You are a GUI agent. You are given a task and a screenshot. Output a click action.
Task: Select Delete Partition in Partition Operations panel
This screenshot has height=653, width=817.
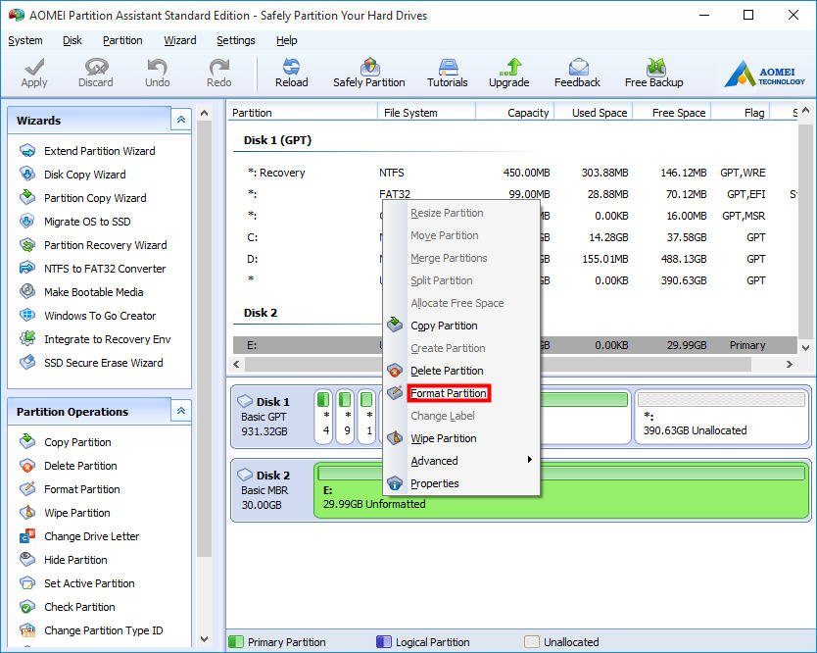80,466
